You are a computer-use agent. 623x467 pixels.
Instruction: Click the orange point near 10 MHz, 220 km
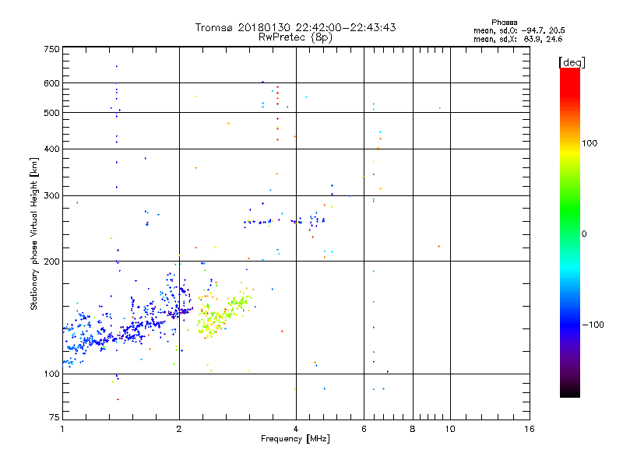438,246
